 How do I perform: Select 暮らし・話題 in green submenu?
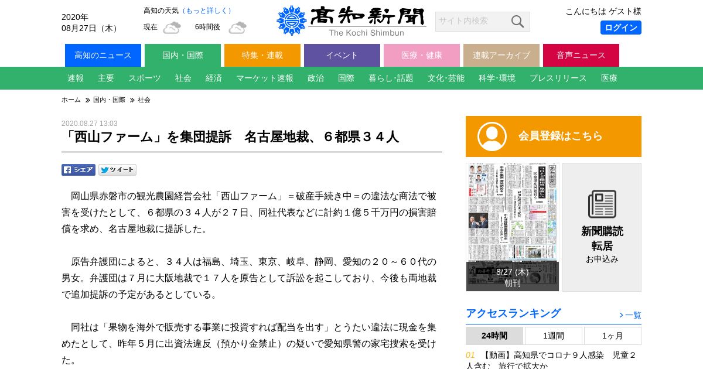[x=391, y=78]
